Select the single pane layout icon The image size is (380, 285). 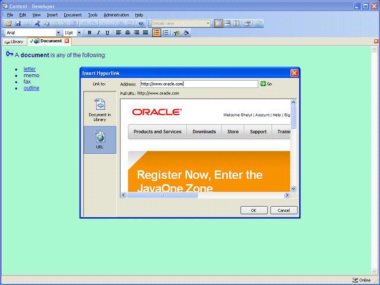pos(218,24)
